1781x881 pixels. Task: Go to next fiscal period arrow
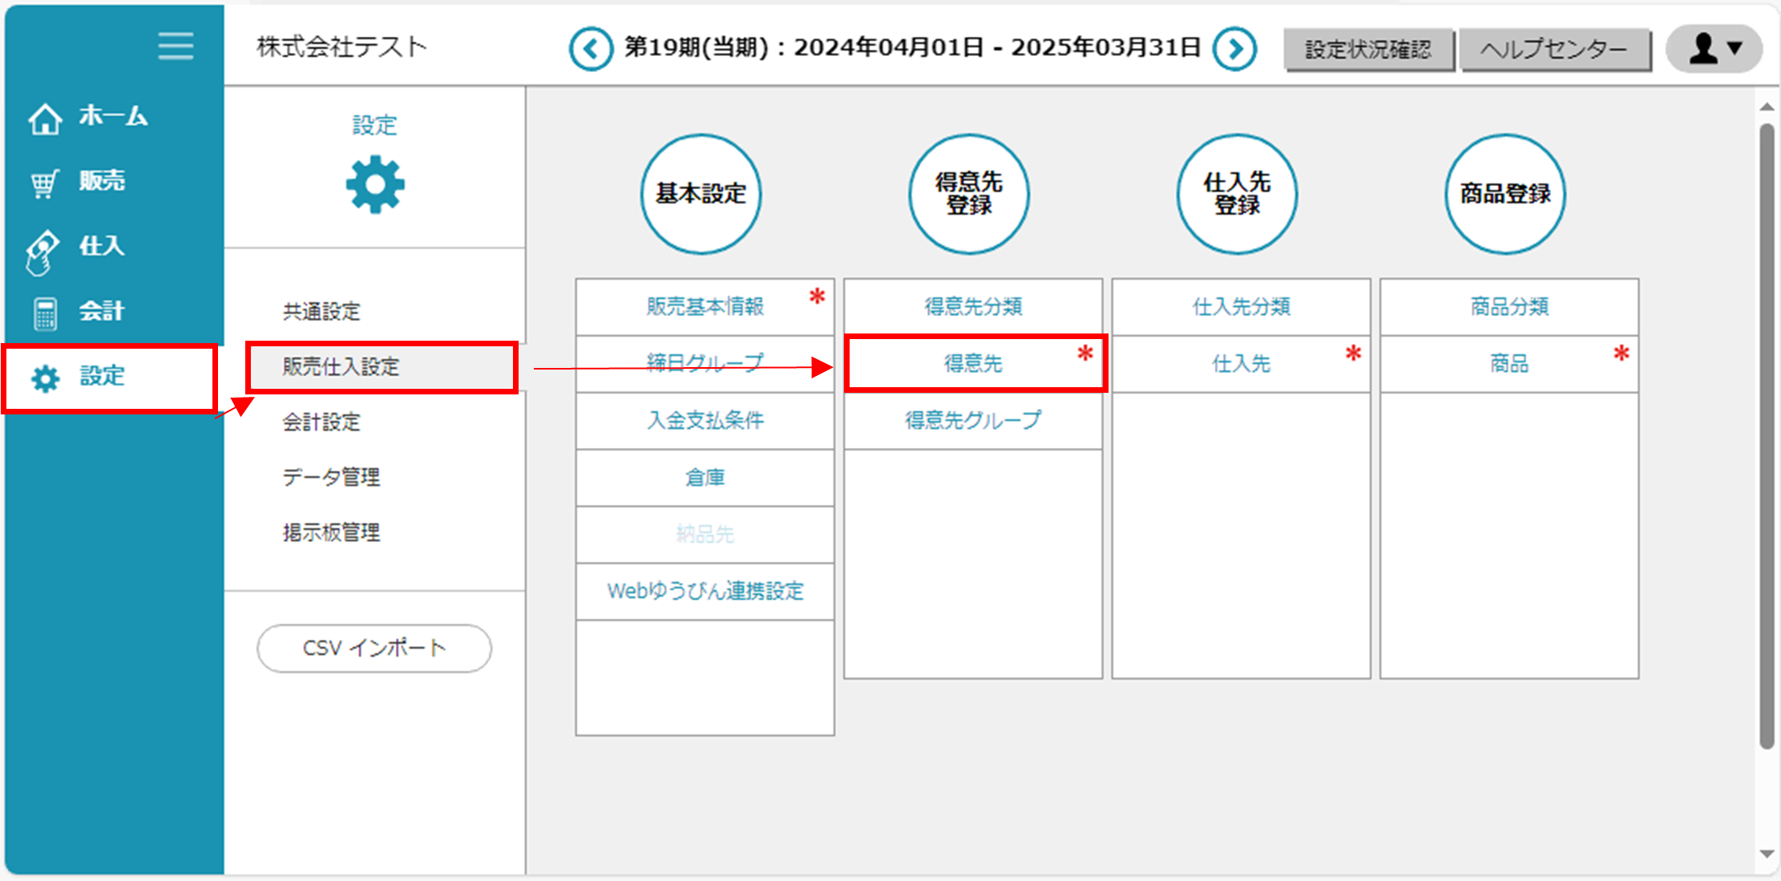pos(1234,49)
